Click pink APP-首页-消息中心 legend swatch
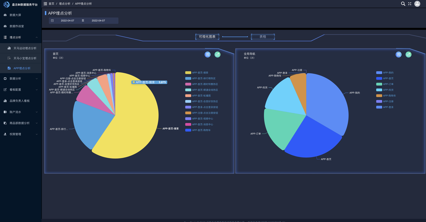426x222 pixels. [188, 124]
